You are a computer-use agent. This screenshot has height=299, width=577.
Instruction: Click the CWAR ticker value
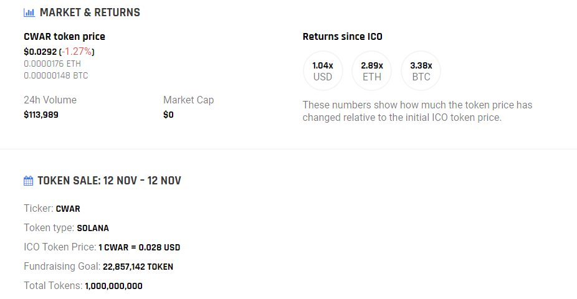(68, 209)
